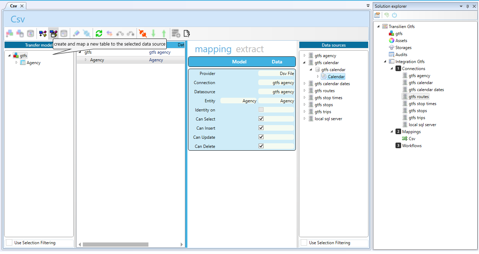Switch to the mapping tab
This screenshot has height=254, width=479.
[x=213, y=49]
